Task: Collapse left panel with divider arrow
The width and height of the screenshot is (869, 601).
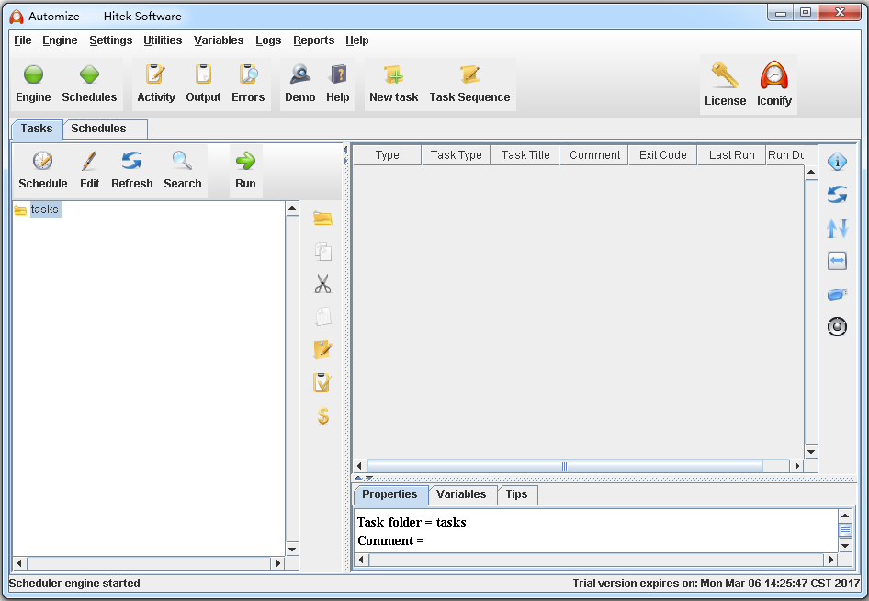Action: coord(345,150)
